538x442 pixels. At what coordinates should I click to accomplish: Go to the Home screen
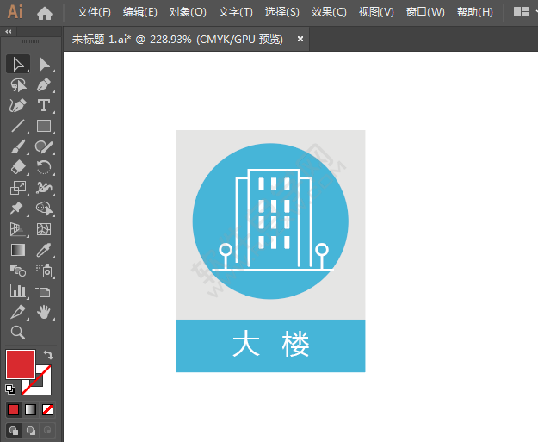click(x=45, y=12)
